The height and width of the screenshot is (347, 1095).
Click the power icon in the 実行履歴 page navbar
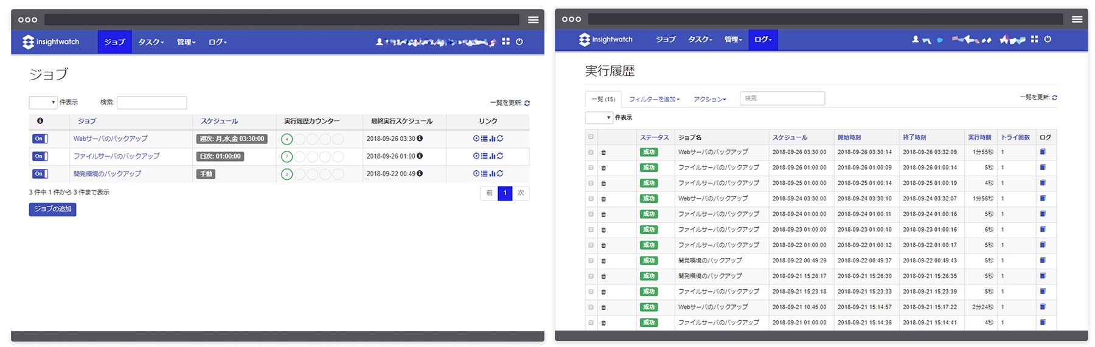pos(1048,40)
